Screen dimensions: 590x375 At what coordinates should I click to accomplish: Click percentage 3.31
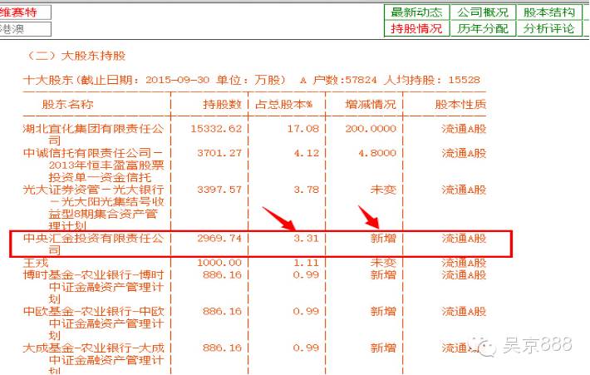click(307, 239)
